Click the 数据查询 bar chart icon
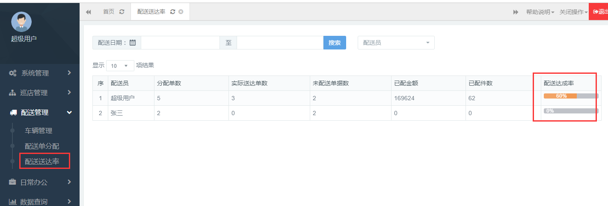 click(13, 202)
